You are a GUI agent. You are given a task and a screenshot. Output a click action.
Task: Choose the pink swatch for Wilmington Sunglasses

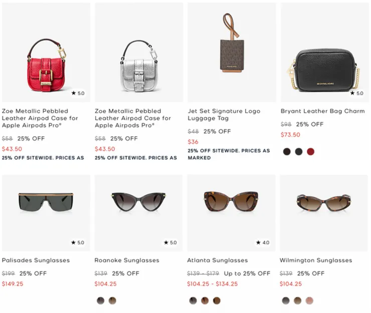[x=310, y=300]
